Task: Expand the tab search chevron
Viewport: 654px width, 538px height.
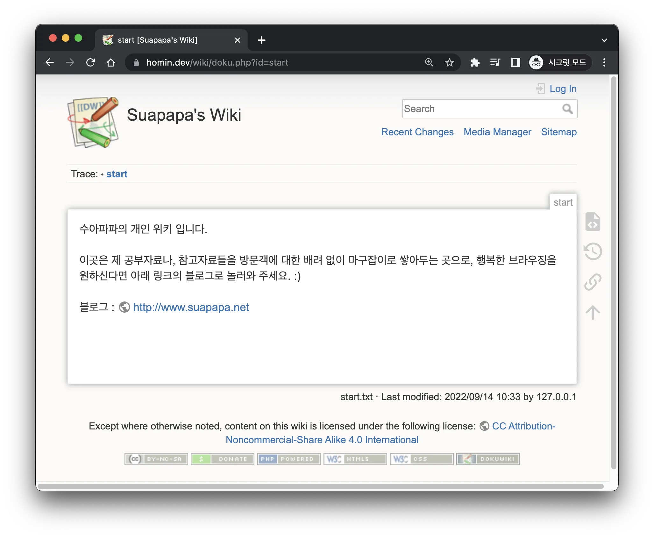Action: point(604,40)
